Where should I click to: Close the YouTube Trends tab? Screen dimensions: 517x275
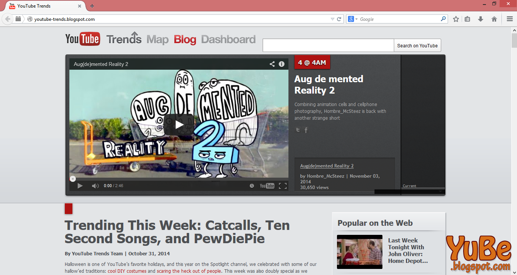tap(80, 6)
